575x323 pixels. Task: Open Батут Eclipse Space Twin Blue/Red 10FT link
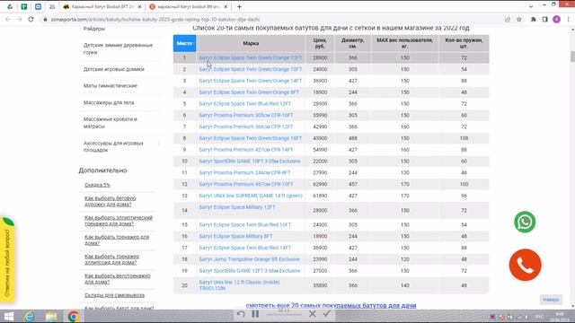244,224
